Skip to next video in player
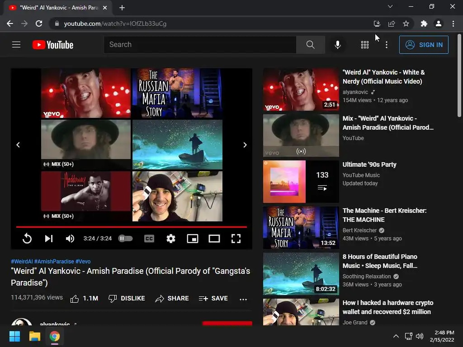 click(49, 239)
